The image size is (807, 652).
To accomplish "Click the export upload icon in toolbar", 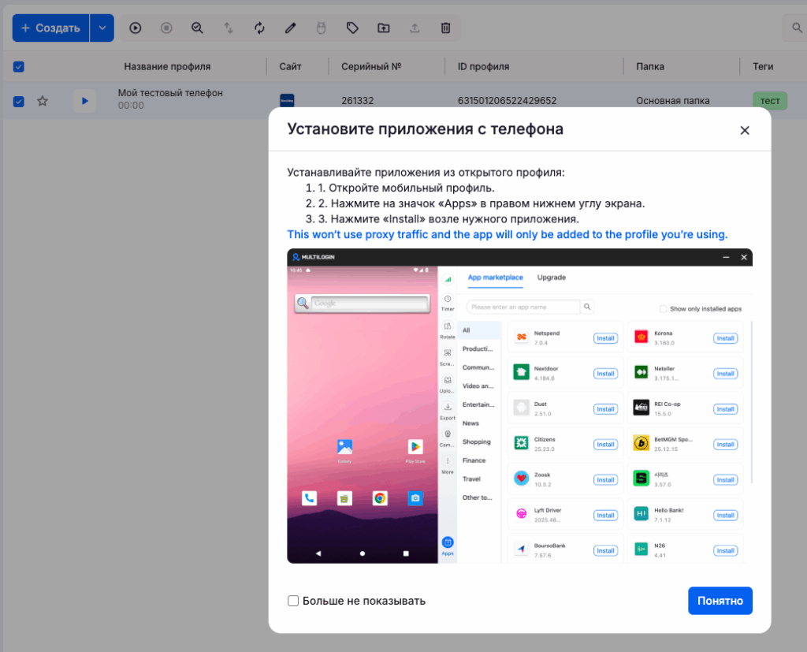I will click(x=415, y=28).
